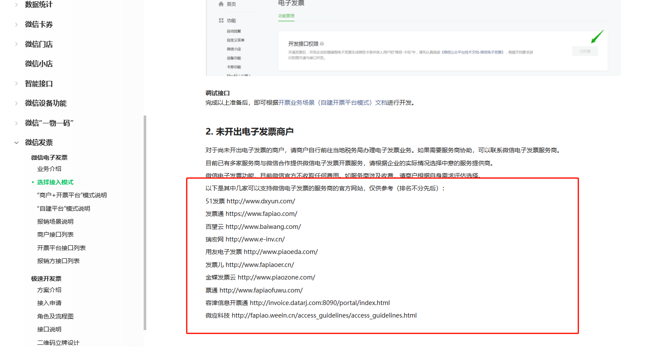656x347 pixels.
Task: Click the 金蝶发票云 piaozone.com URL
Action: pos(277,277)
